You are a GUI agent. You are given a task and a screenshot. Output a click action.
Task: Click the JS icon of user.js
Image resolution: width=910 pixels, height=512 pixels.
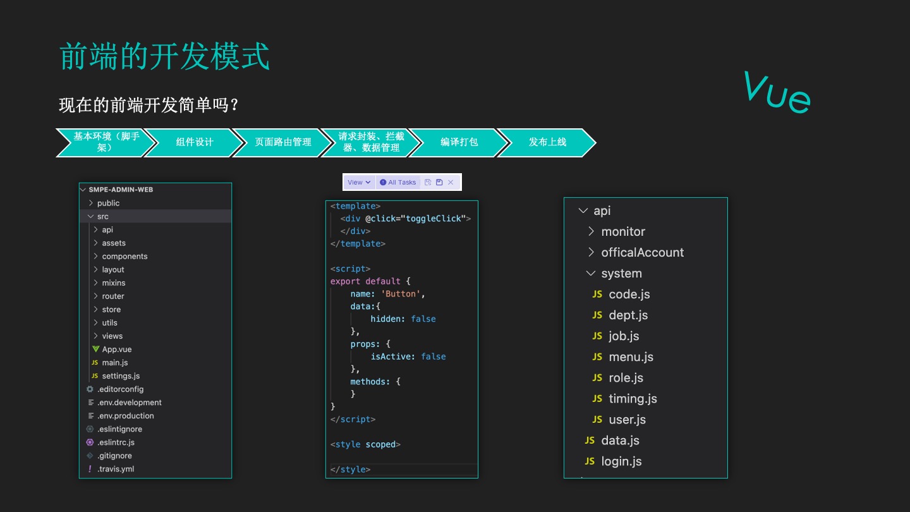[x=597, y=419]
